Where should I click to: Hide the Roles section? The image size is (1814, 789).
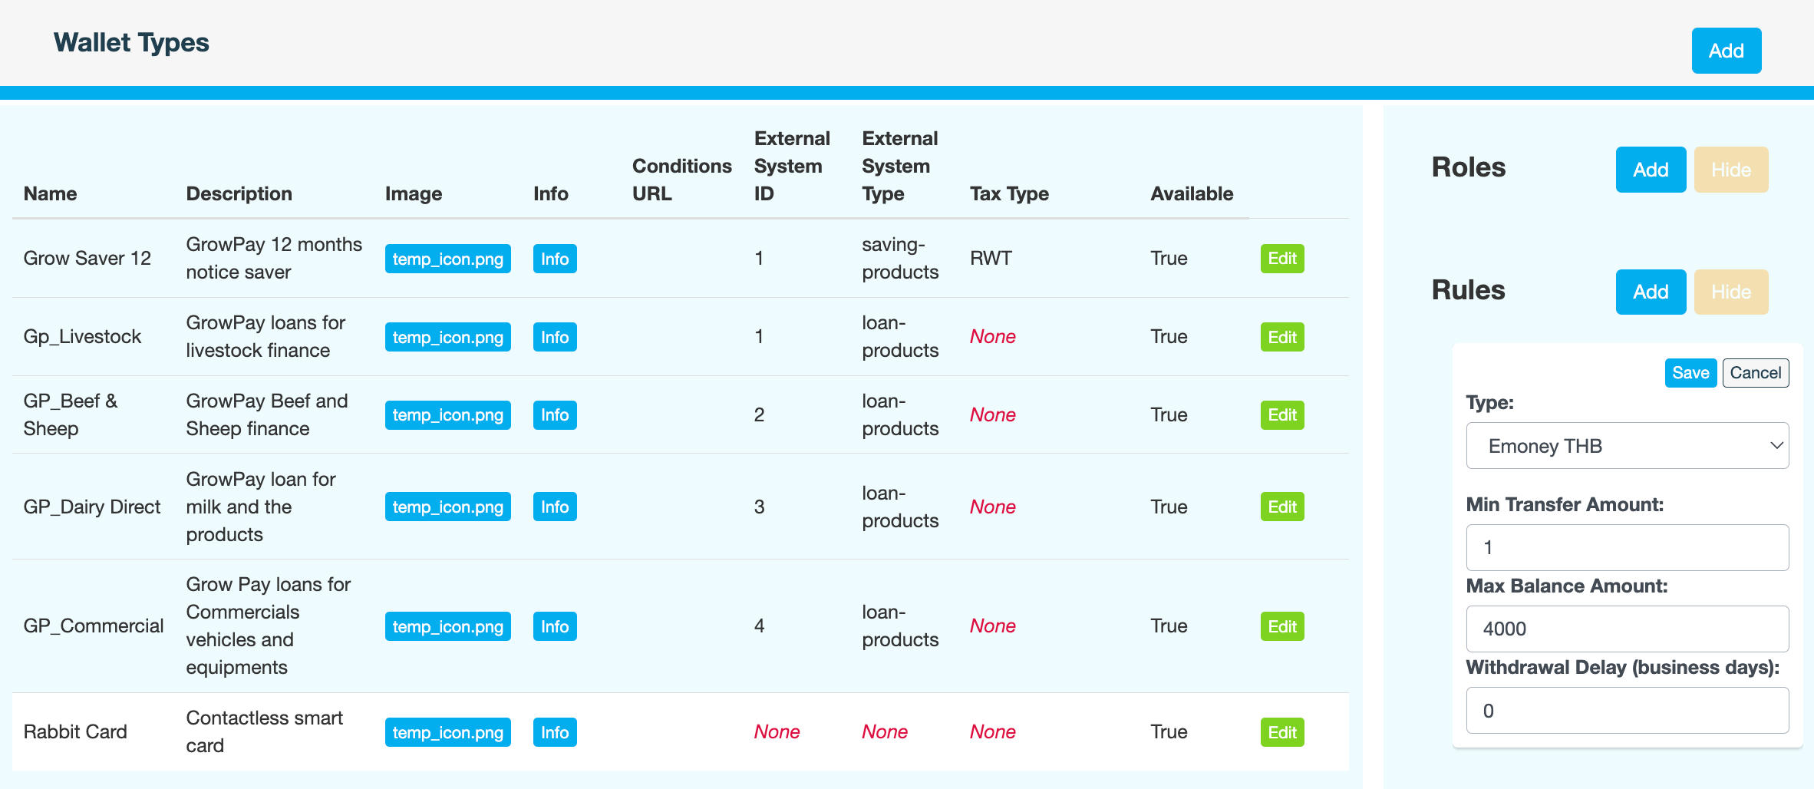click(1730, 170)
